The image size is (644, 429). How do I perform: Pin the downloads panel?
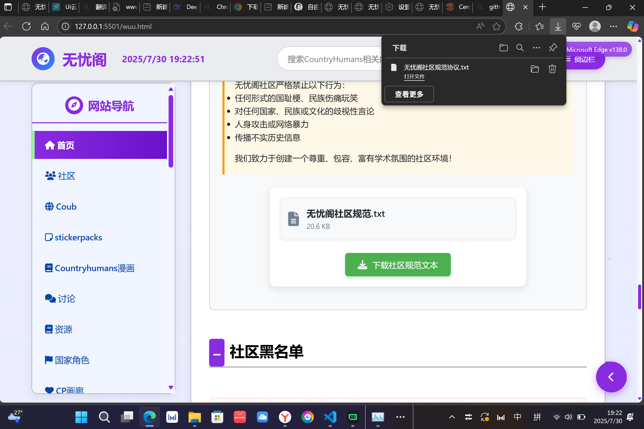pos(553,48)
